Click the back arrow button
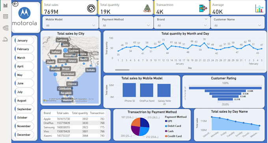Screen dimensions: 268x143 [15, 4]
